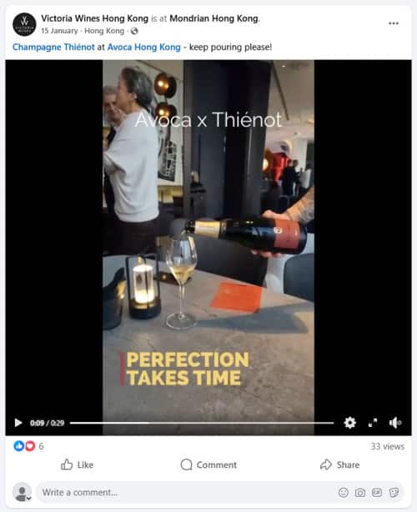Open post options three-dot menu
Image resolution: width=417 pixels, height=512 pixels.
coord(394,23)
